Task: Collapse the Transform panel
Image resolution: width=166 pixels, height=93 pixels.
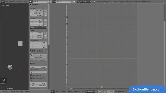Action: coord(31,5)
